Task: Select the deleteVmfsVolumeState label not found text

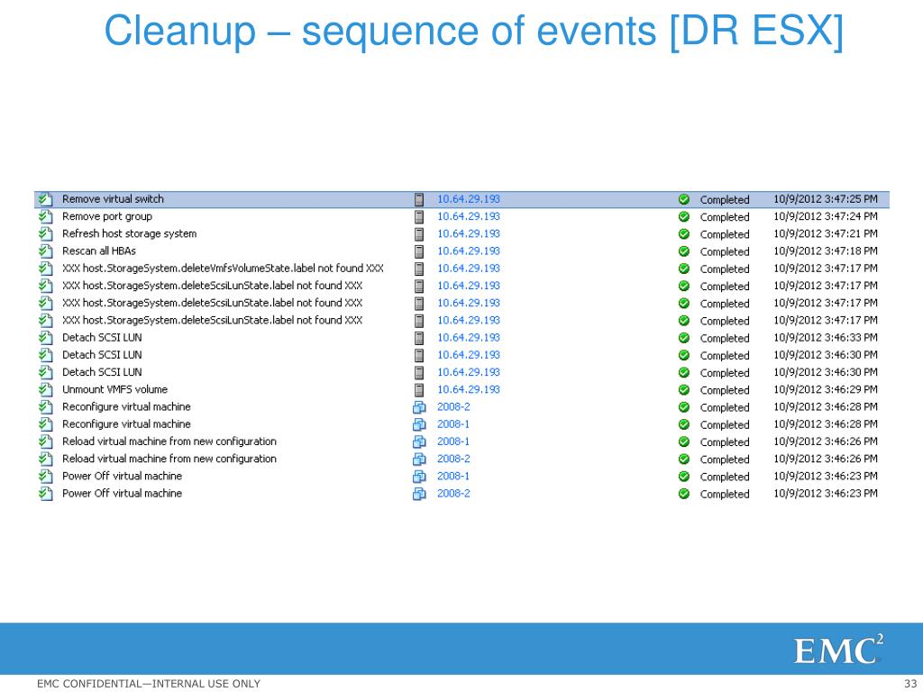Action: pos(224,269)
